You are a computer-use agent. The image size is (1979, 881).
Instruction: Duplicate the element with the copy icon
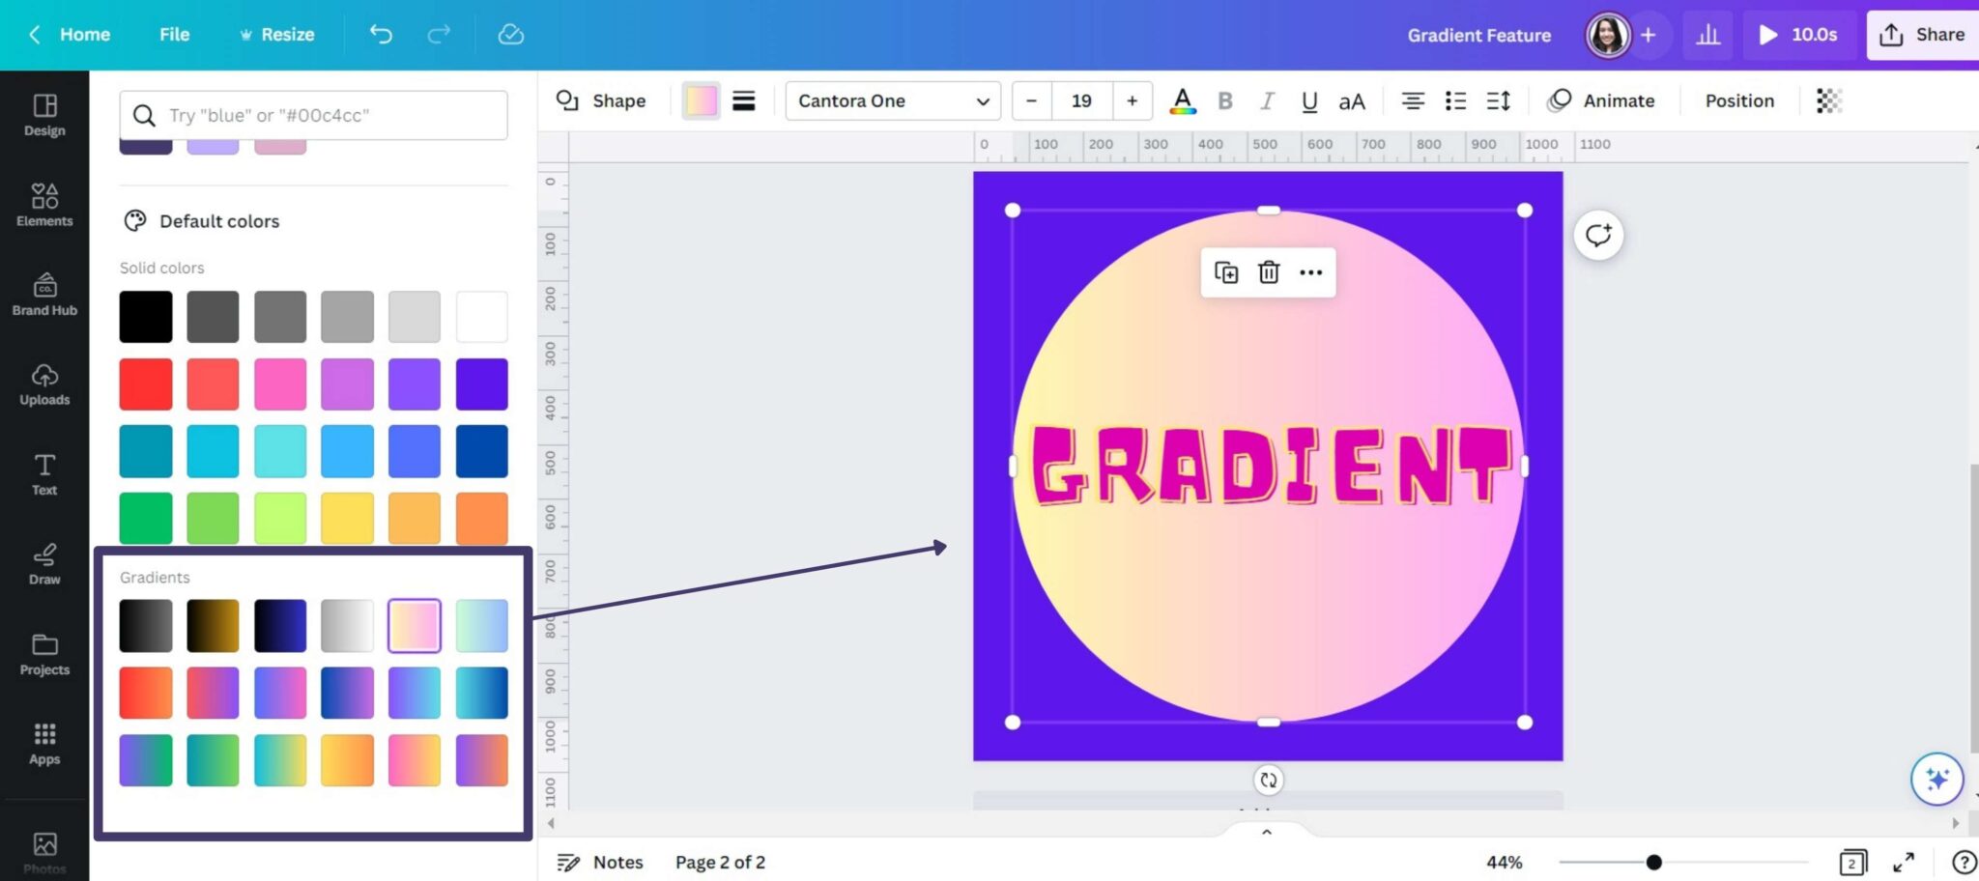coord(1226,272)
